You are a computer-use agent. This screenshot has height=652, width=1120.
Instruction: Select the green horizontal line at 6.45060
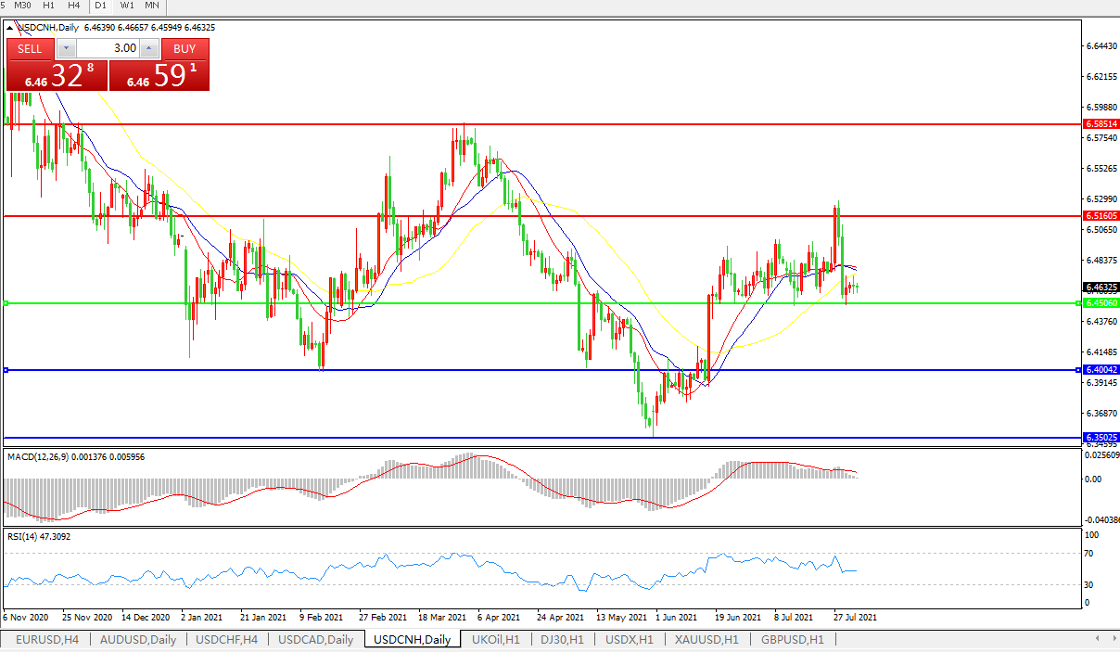556,303
